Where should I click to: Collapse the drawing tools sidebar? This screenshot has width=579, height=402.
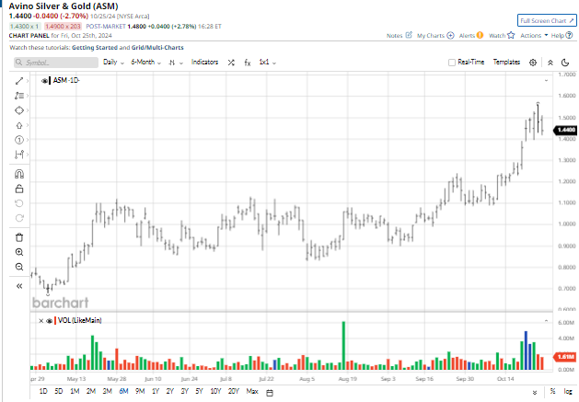point(19,286)
